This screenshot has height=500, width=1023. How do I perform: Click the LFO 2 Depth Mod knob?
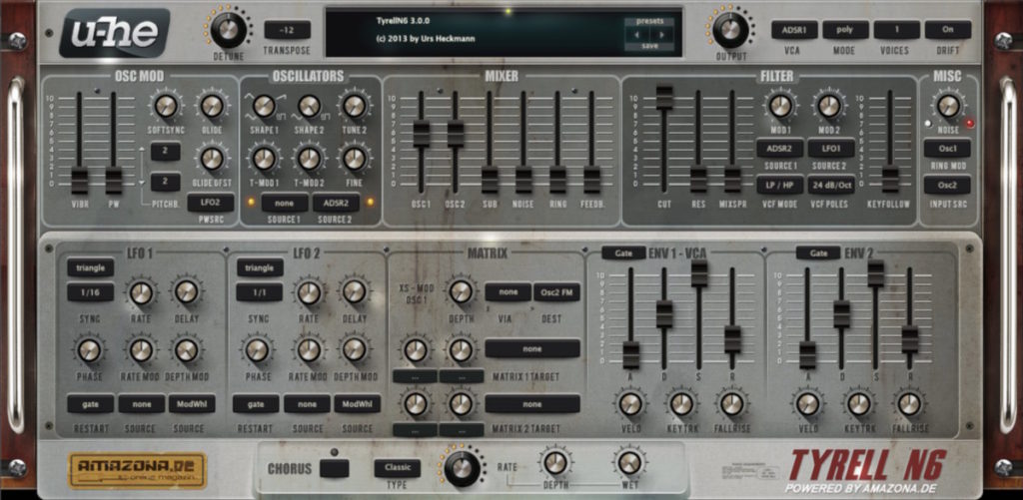(355, 350)
